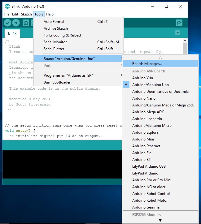Select the Arduino Mega ADK board
The width and height of the screenshot is (201, 224).
[160, 112]
